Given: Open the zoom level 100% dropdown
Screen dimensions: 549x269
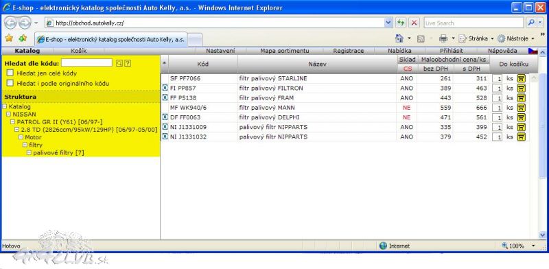Looking at the screenshot, I should coord(533,246).
